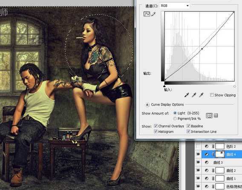
Task: Click adjustment icon of 曲线 3 layer
Action: (x=206, y=162)
